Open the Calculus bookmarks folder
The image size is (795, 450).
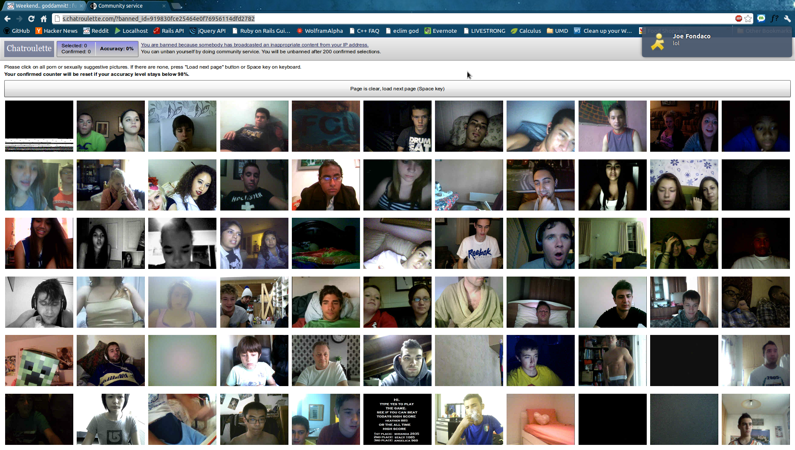pyautogui.click(x=526, y=31)
